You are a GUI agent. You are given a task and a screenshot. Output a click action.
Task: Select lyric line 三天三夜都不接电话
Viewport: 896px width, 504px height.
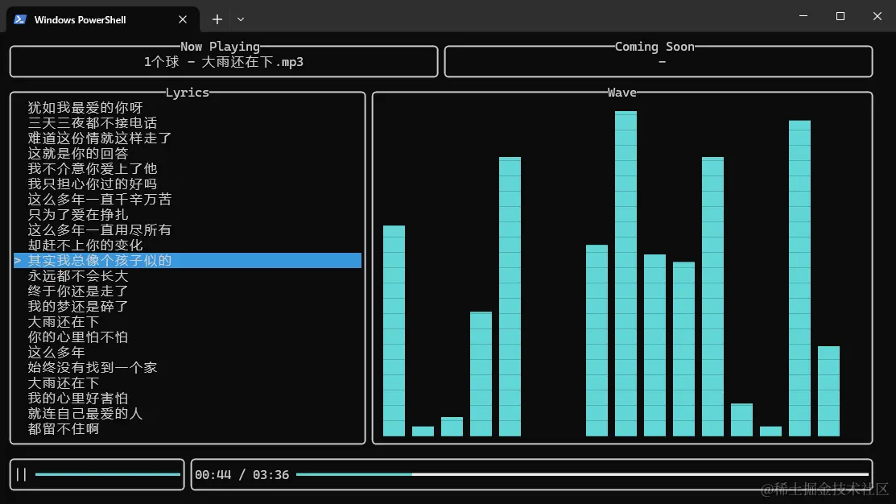tap(92, 123)
